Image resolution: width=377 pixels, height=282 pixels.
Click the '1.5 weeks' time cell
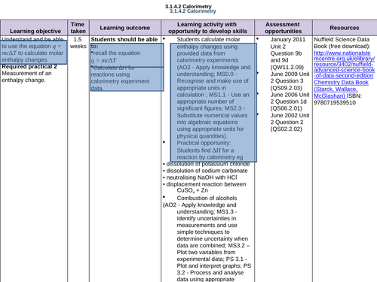tap(78, 43)
